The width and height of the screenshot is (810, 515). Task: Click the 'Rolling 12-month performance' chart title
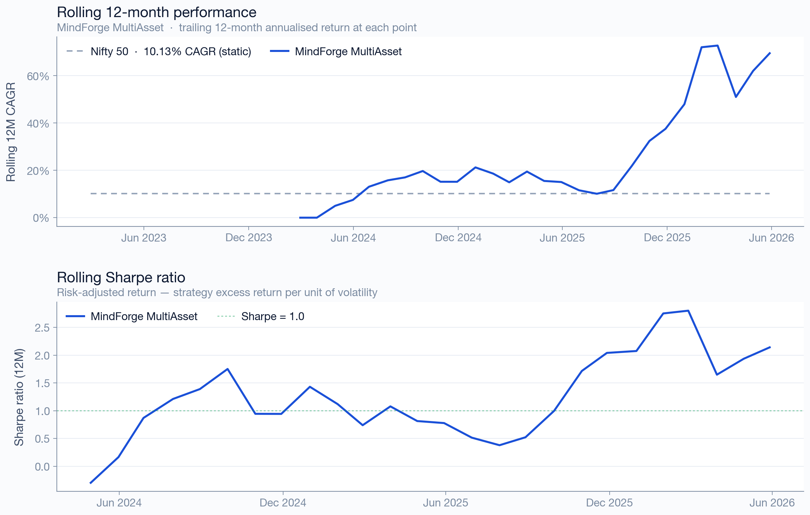point(156,12)
